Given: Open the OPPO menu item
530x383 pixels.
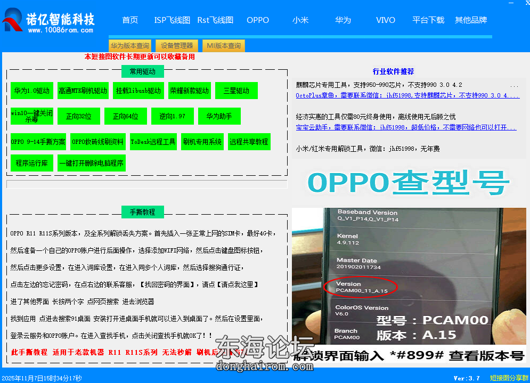Looking at the screenshot, I should point(258,20).
